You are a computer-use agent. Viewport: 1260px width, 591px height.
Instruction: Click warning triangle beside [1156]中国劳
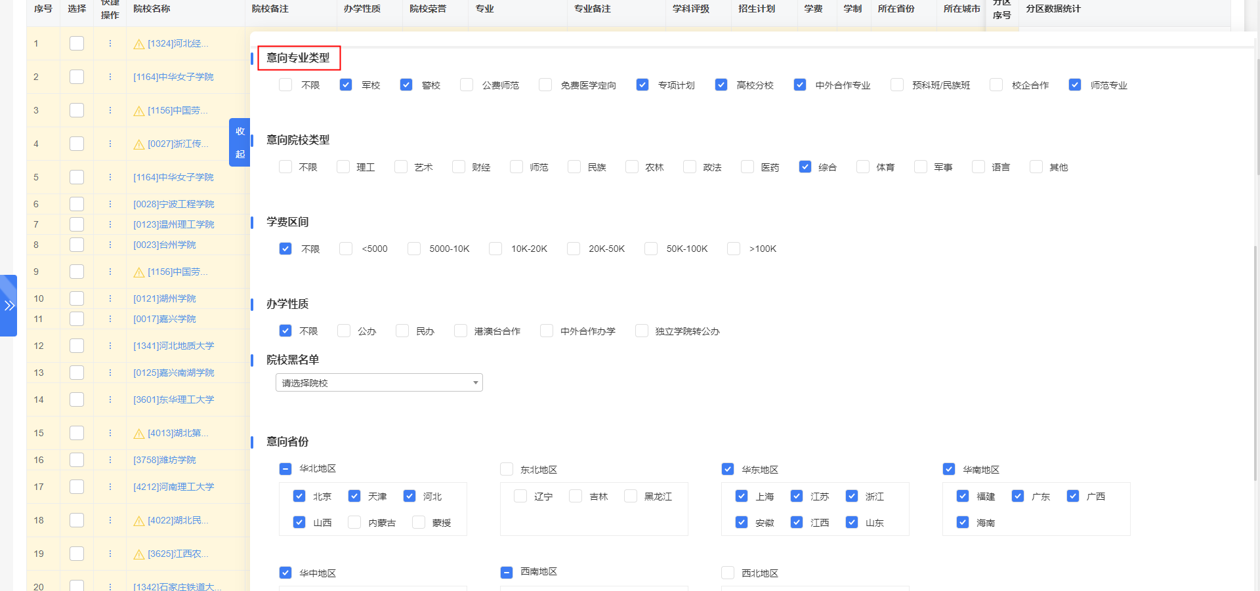click(x=138, y=110)
